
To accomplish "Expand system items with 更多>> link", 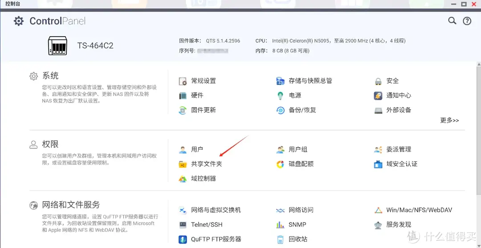I will 449,120.
